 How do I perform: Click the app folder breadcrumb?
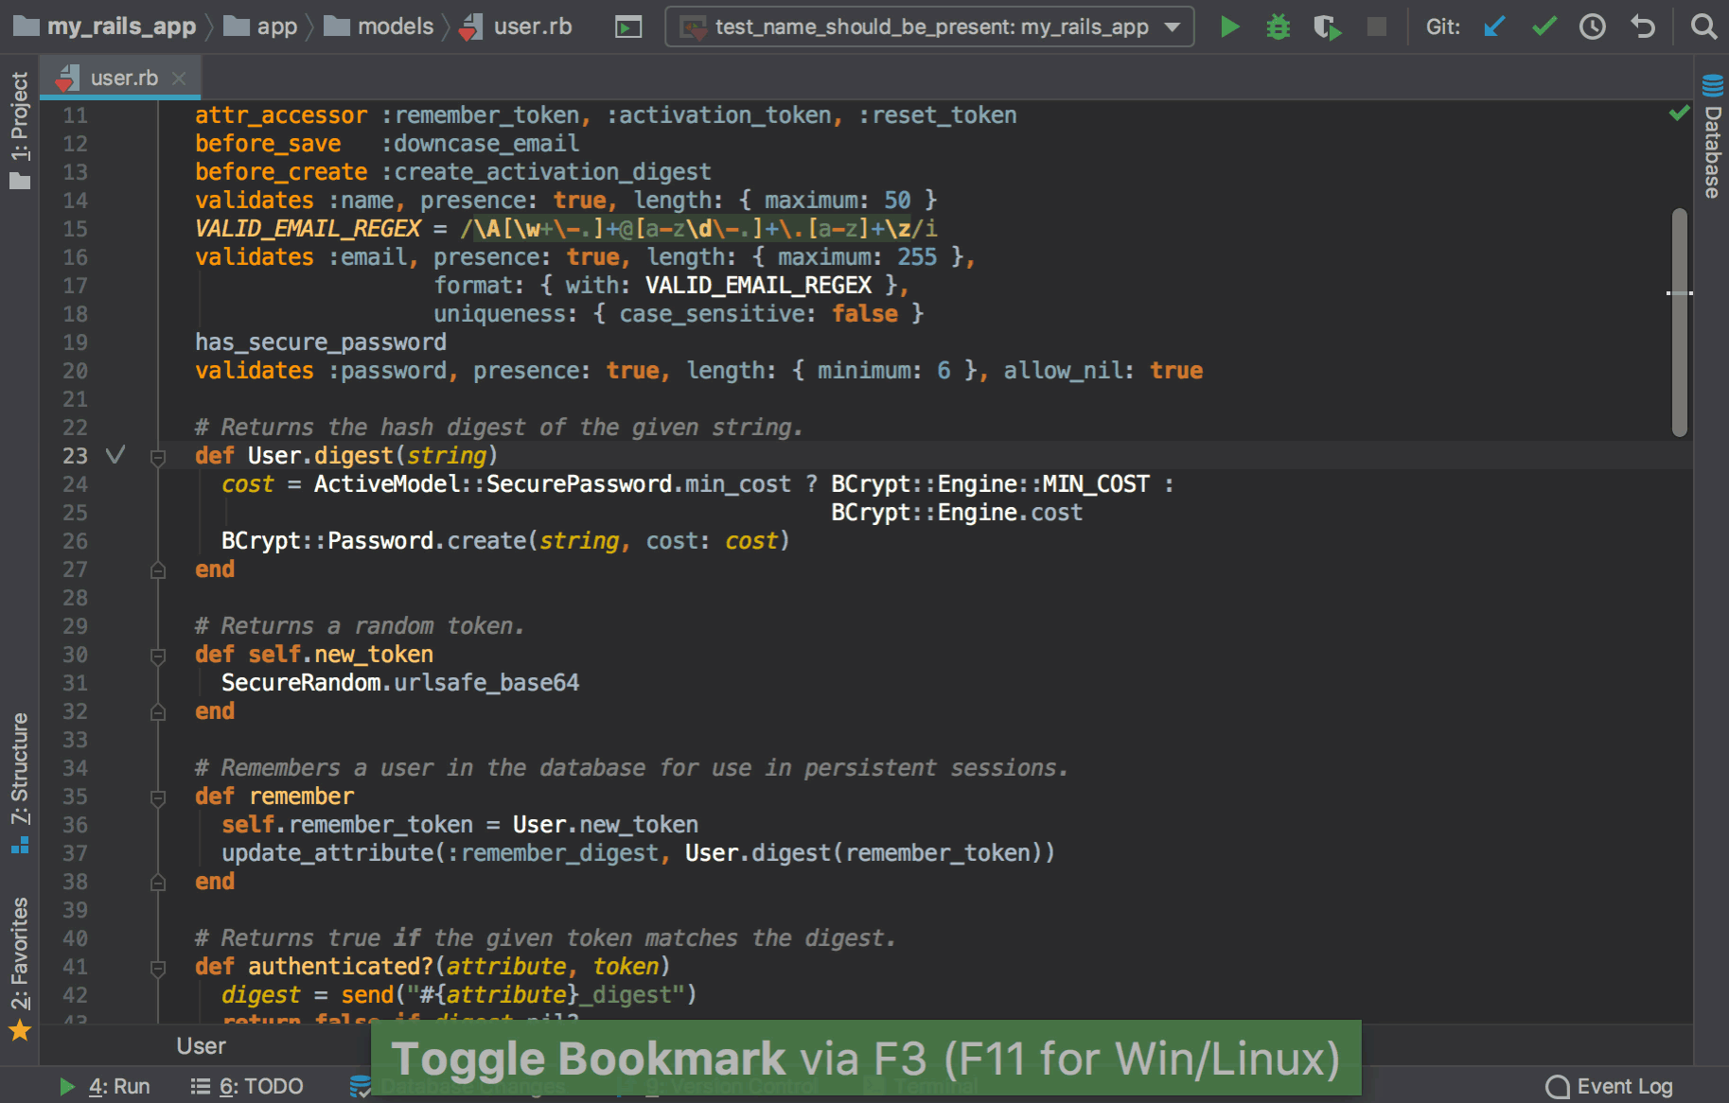click(x=260, y=26)
